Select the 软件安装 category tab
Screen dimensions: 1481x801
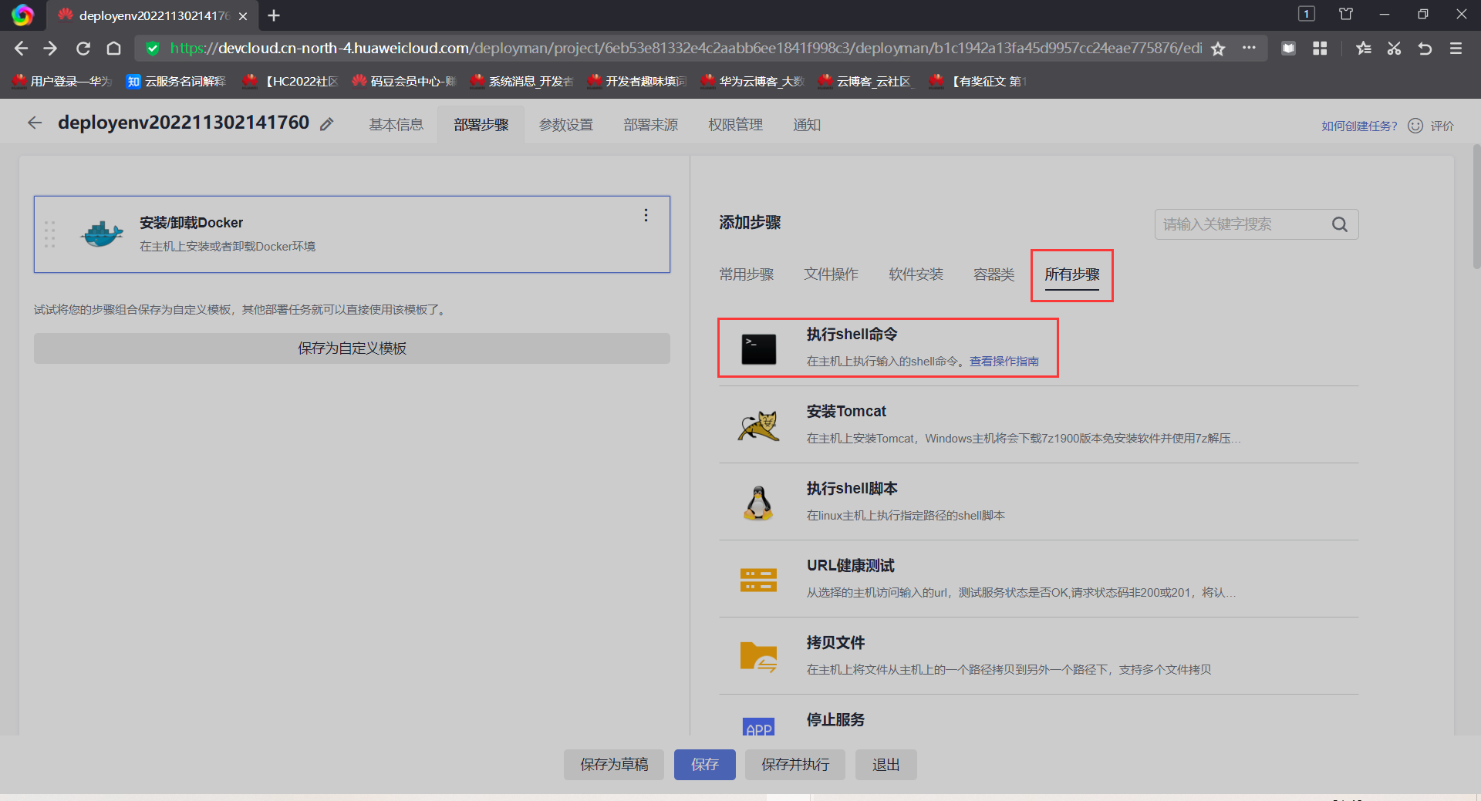point(916,274)
